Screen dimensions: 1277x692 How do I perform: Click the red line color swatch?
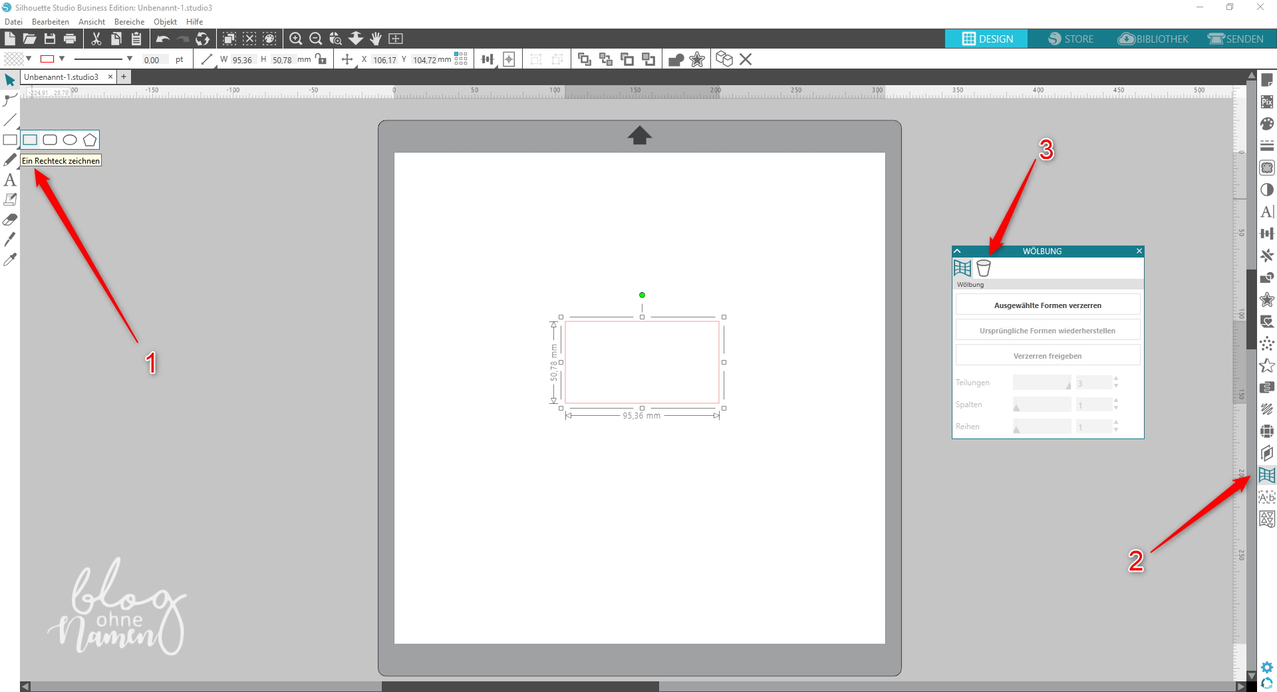pyautogui.click(x=47, y=59)
